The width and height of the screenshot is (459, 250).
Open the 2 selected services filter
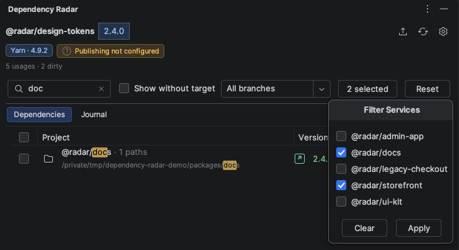(x=368, y=89)
